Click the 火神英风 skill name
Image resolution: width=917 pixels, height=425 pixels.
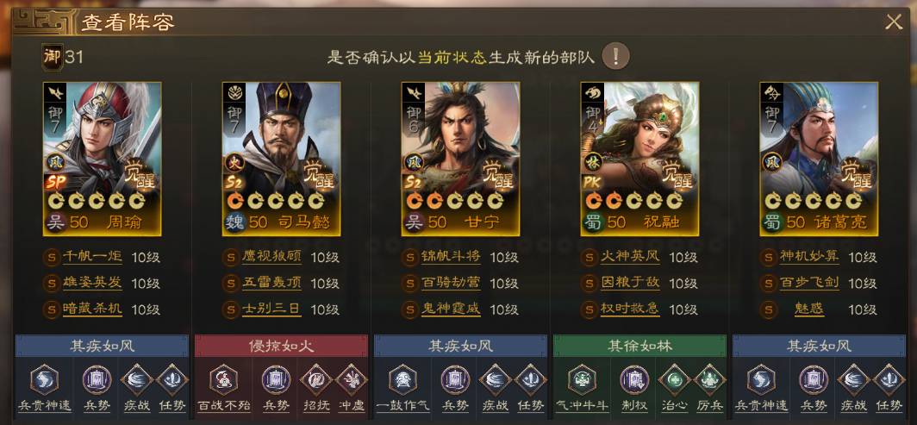click(x=631, y=257)
